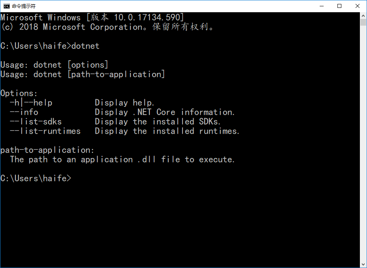
Task: Click the typed 'dotnet' command text
Action: 86,46
